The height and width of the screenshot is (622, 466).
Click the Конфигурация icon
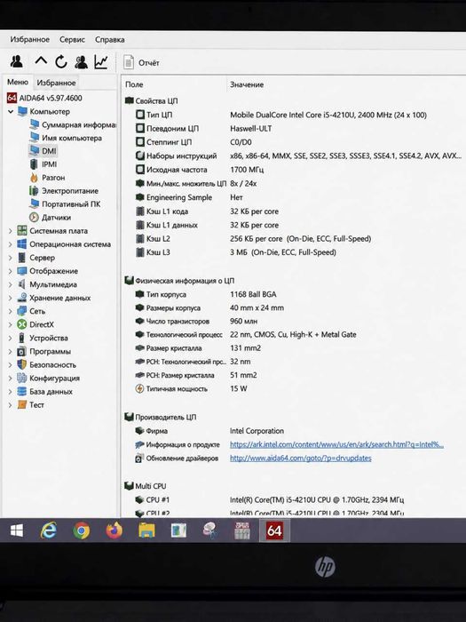[x=22, y=378]
